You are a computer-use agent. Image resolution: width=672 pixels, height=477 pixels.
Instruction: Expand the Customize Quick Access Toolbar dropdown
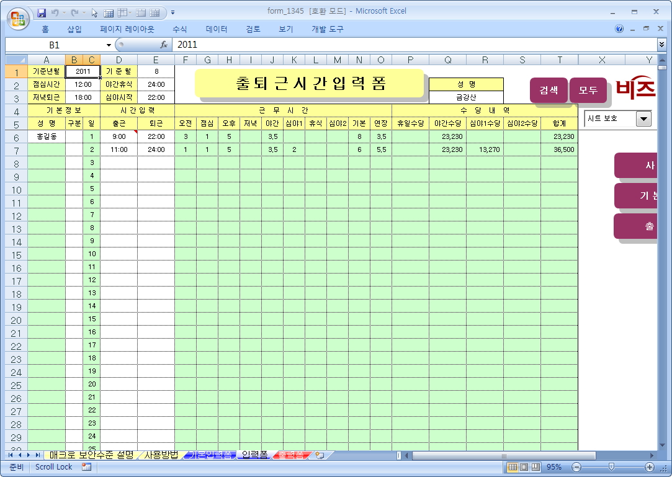point(172,12)
